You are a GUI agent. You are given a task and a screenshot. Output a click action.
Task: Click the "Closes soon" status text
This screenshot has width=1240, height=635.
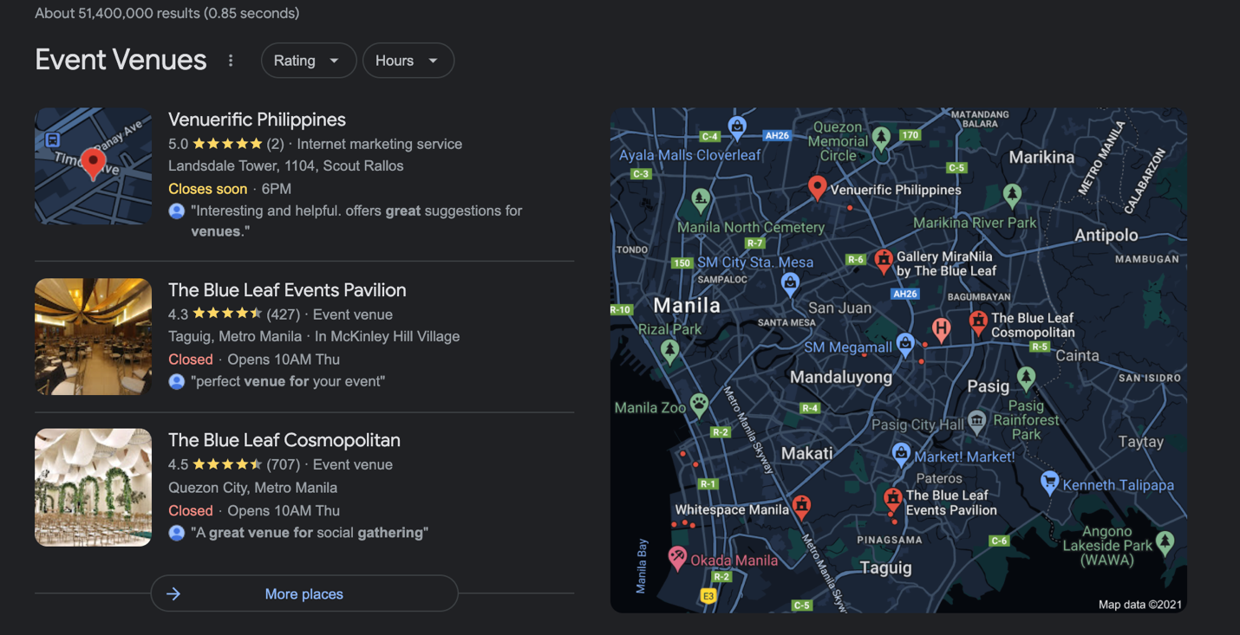pos(207,189)
